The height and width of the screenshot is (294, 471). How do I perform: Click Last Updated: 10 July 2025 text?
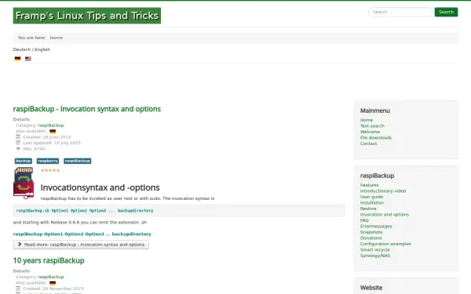click(52, 143)
